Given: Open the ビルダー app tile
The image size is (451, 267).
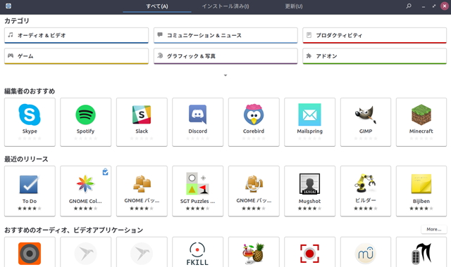Looking at the screenshot, I should [366, 191].
